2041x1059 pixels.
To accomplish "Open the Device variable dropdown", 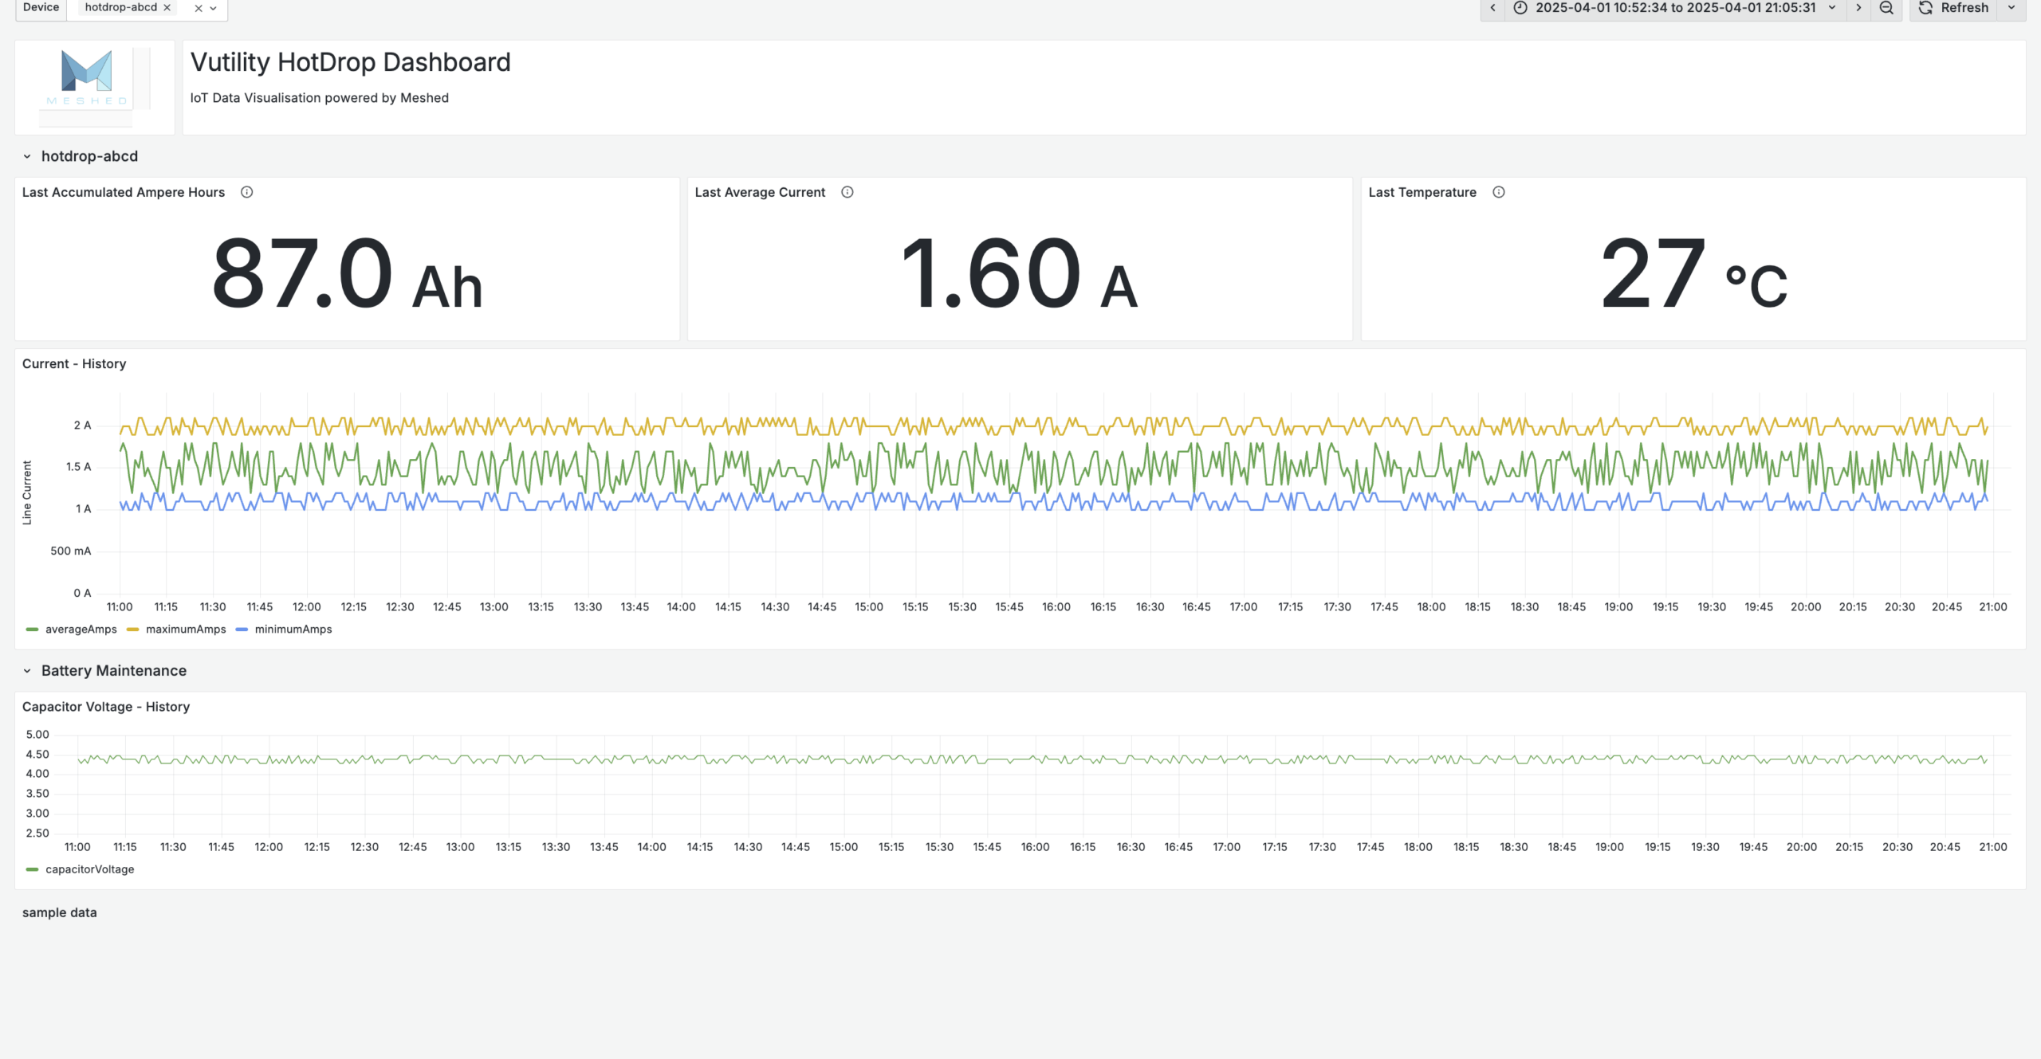I will pos(213,8).
